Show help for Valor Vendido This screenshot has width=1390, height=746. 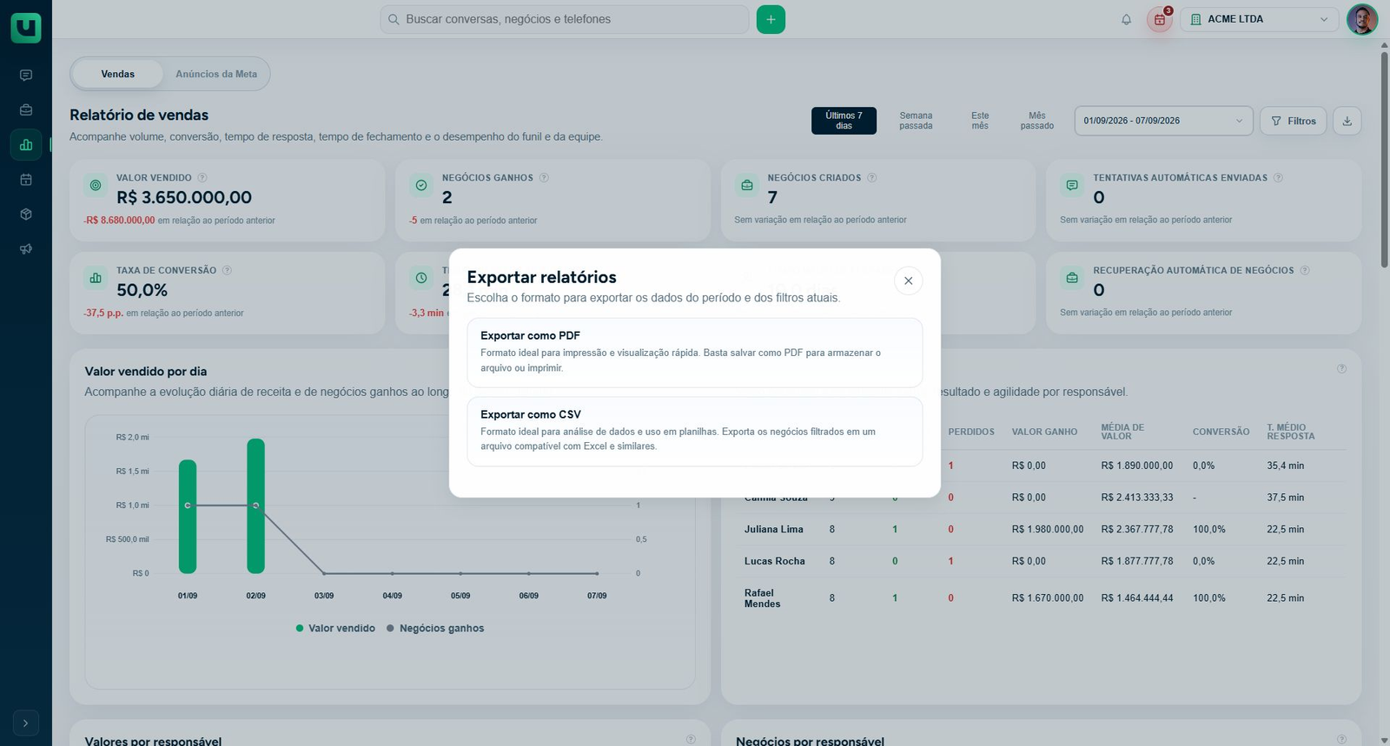click(x=202, y=177)
